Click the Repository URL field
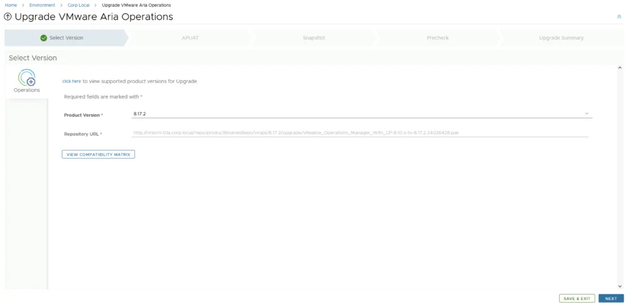The width and height of the screenshot is (626, 307). pos(359,133)
